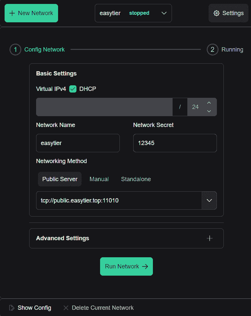Click the arrow icon on Run Network
Image resolution: width=251 pixels, height=316 pixels.
[145, 266]
